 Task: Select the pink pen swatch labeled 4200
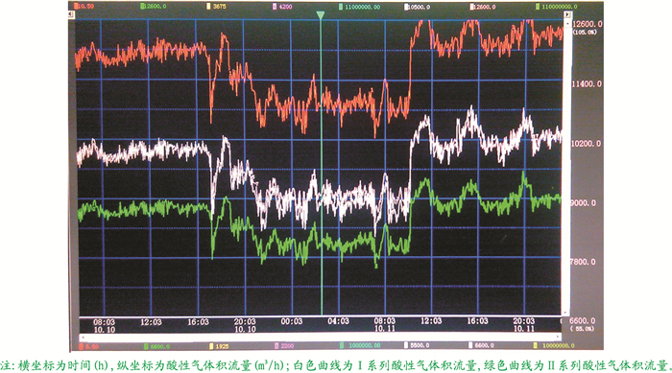pos(275,7)
